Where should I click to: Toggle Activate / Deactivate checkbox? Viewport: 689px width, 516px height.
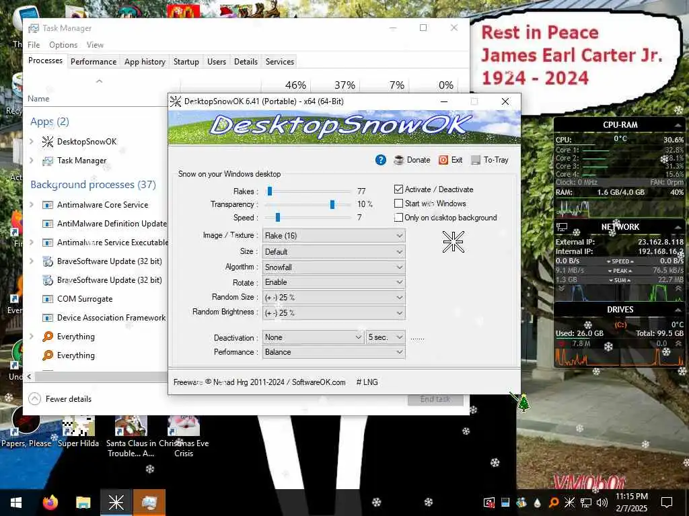(x=398, y=189)
